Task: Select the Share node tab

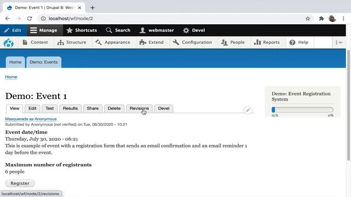Action: pos(93,108)
